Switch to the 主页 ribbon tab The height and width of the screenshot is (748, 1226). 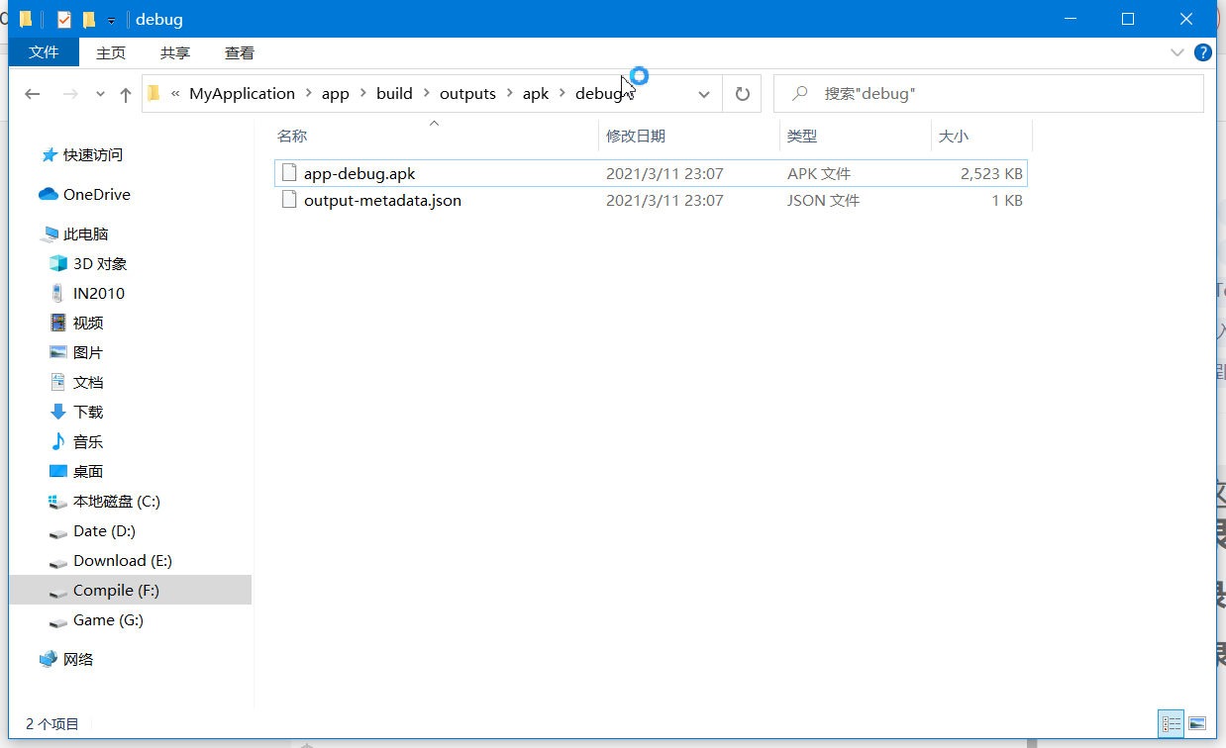(111, 53)
